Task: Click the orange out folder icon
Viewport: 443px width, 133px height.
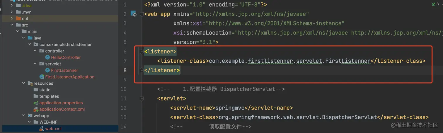Action: coord(18,18)
